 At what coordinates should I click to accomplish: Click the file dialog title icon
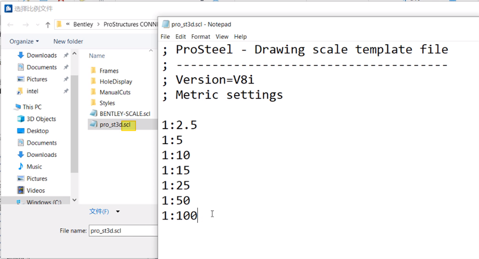tap(8, 9)
